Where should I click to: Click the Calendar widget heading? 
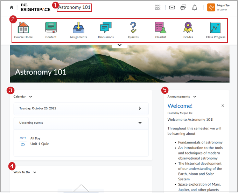coord(20,96)
